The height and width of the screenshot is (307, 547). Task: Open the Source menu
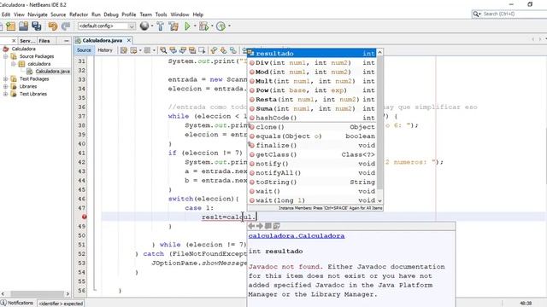coord(58,14)
